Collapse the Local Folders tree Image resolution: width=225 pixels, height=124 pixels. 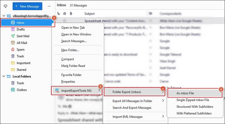[4, 76]
